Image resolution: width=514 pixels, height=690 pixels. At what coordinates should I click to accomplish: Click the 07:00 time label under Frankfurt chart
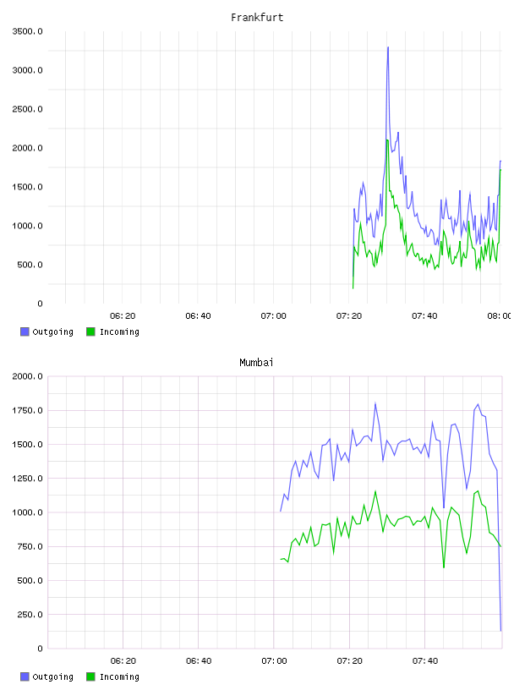[273, 316]
